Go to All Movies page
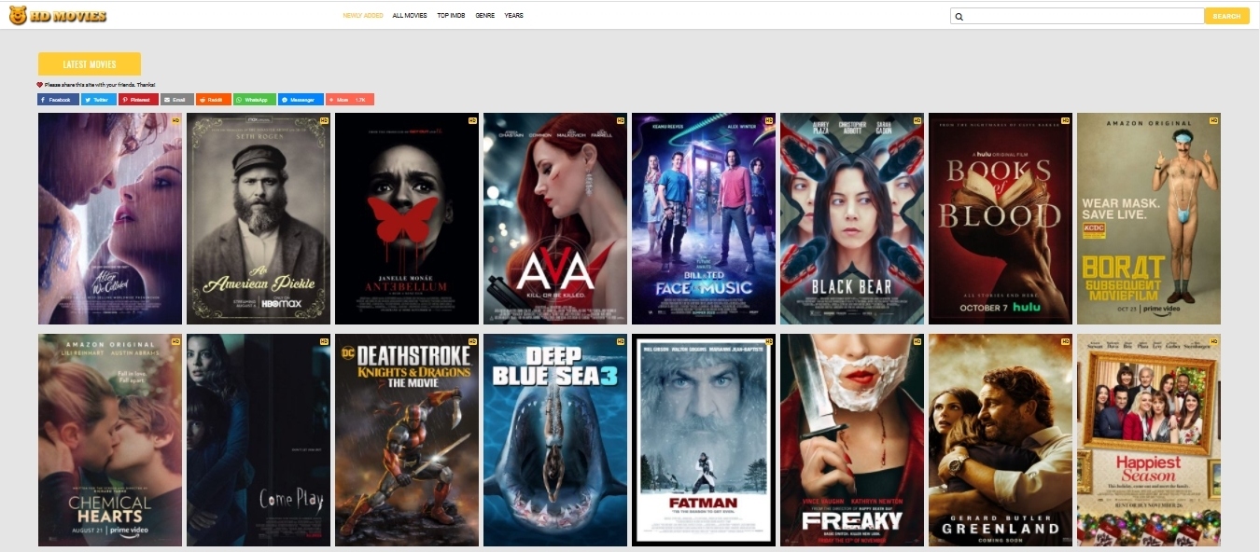This screenshot has height=552, width=1260. click(x=410, y=16)
